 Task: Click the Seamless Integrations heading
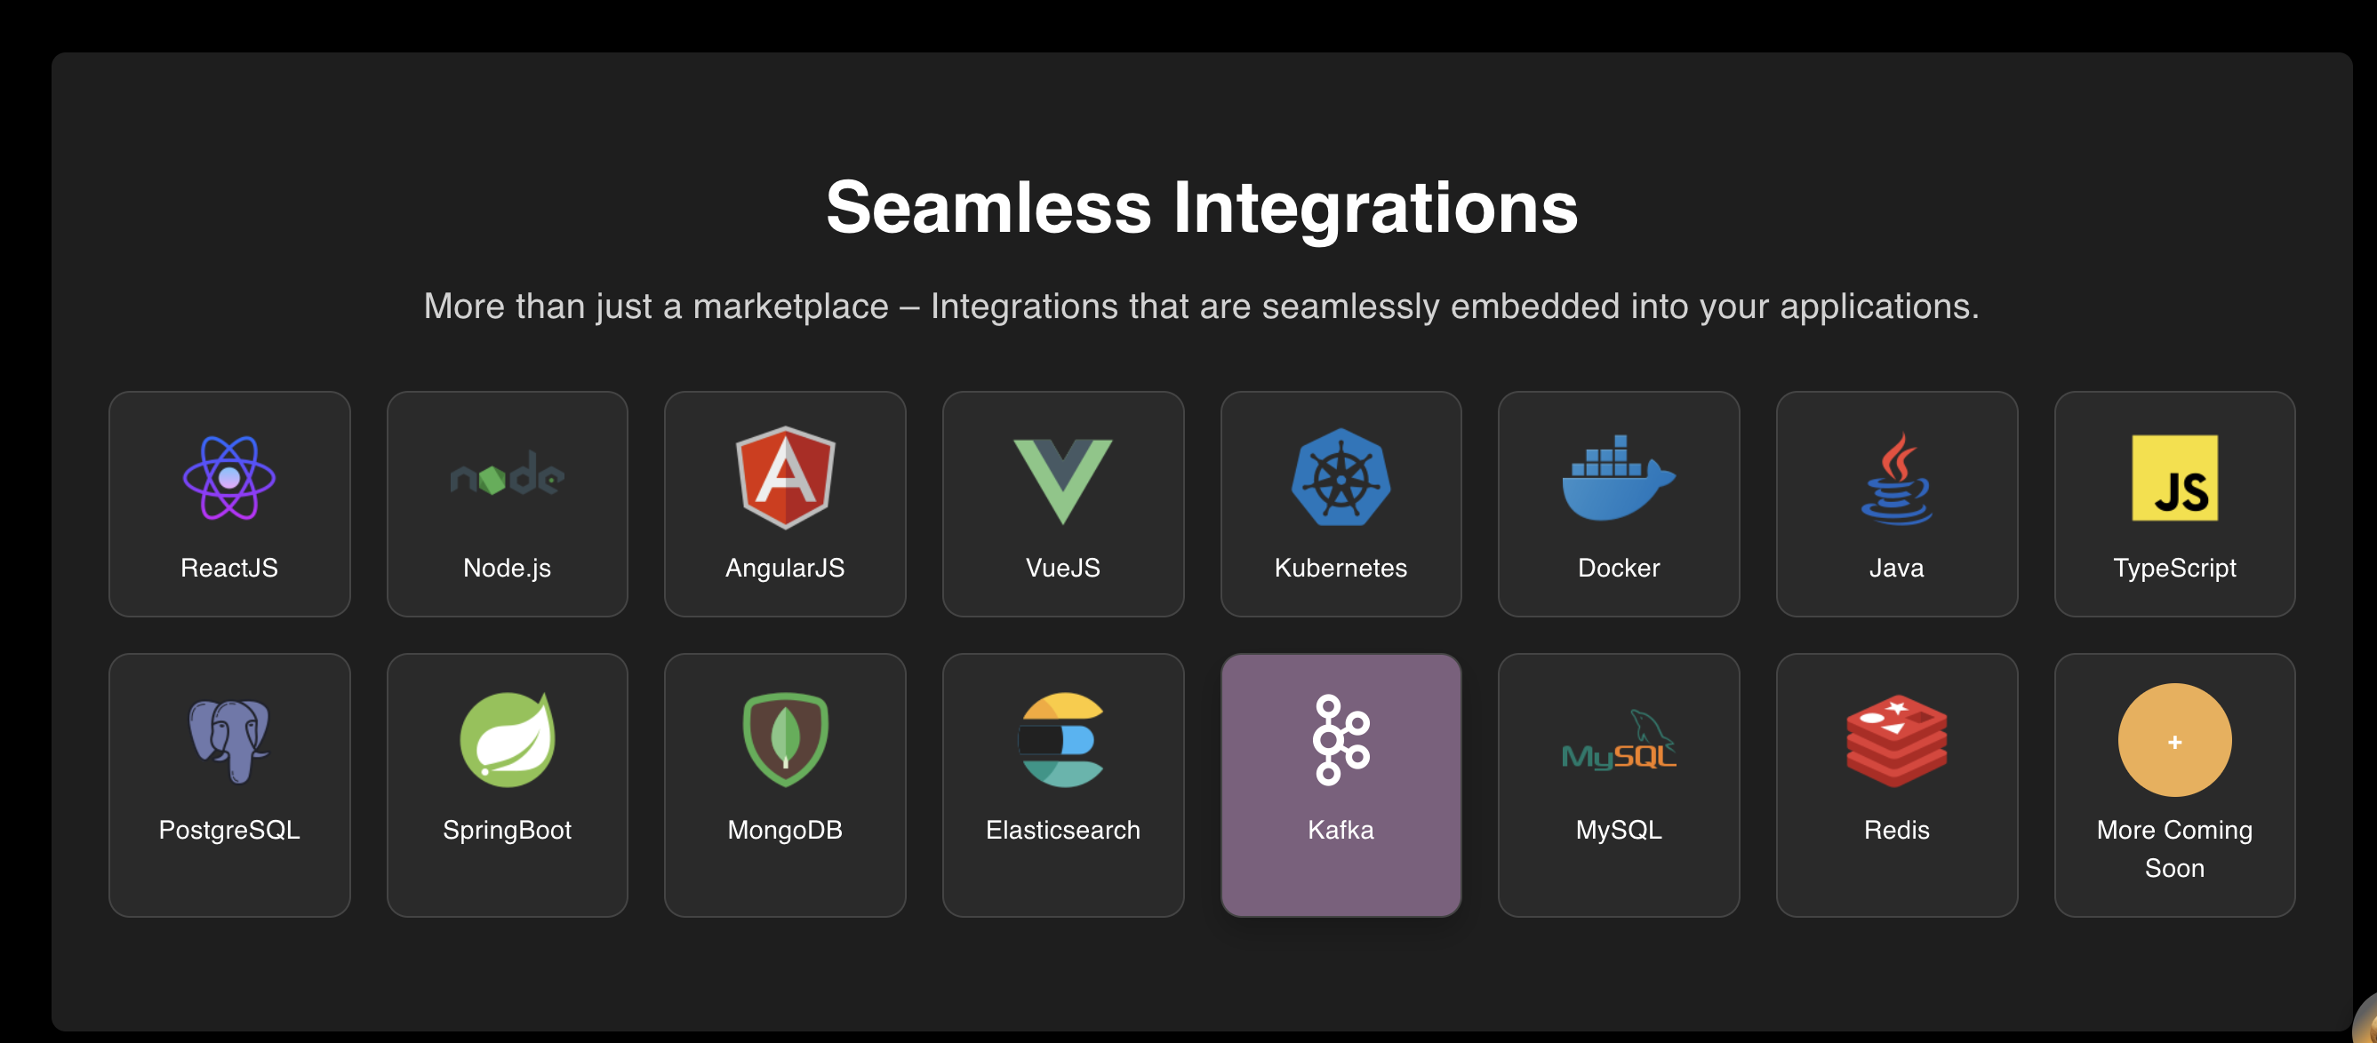1202,208
